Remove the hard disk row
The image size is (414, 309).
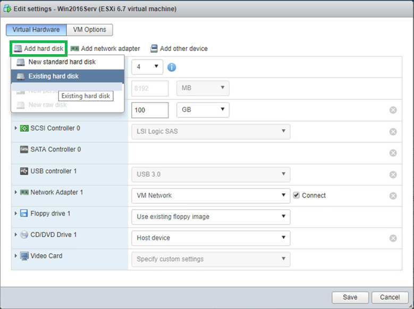pyautogui.click(x=393, y=110)
